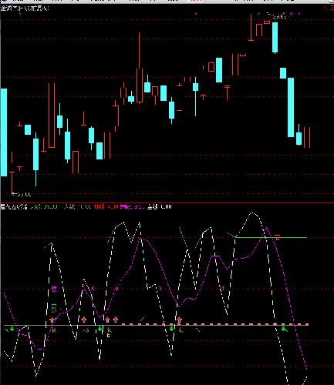Click the leftmost green cross marker
This screenshot has height=385, width=334.
point(12,329)
